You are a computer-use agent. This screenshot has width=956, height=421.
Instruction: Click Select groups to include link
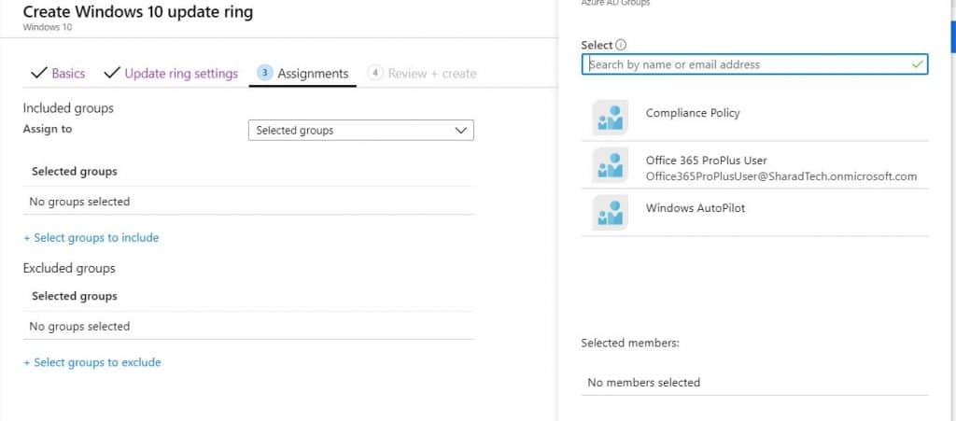[91, 238]
